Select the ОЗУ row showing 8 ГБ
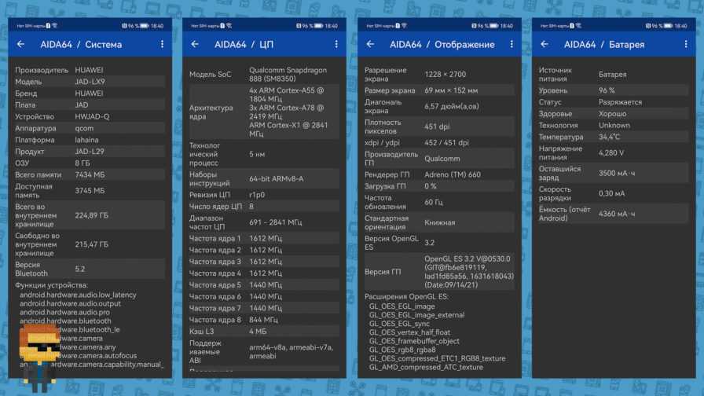The width and height of the screenshot is (704, 396). point(90,163)
